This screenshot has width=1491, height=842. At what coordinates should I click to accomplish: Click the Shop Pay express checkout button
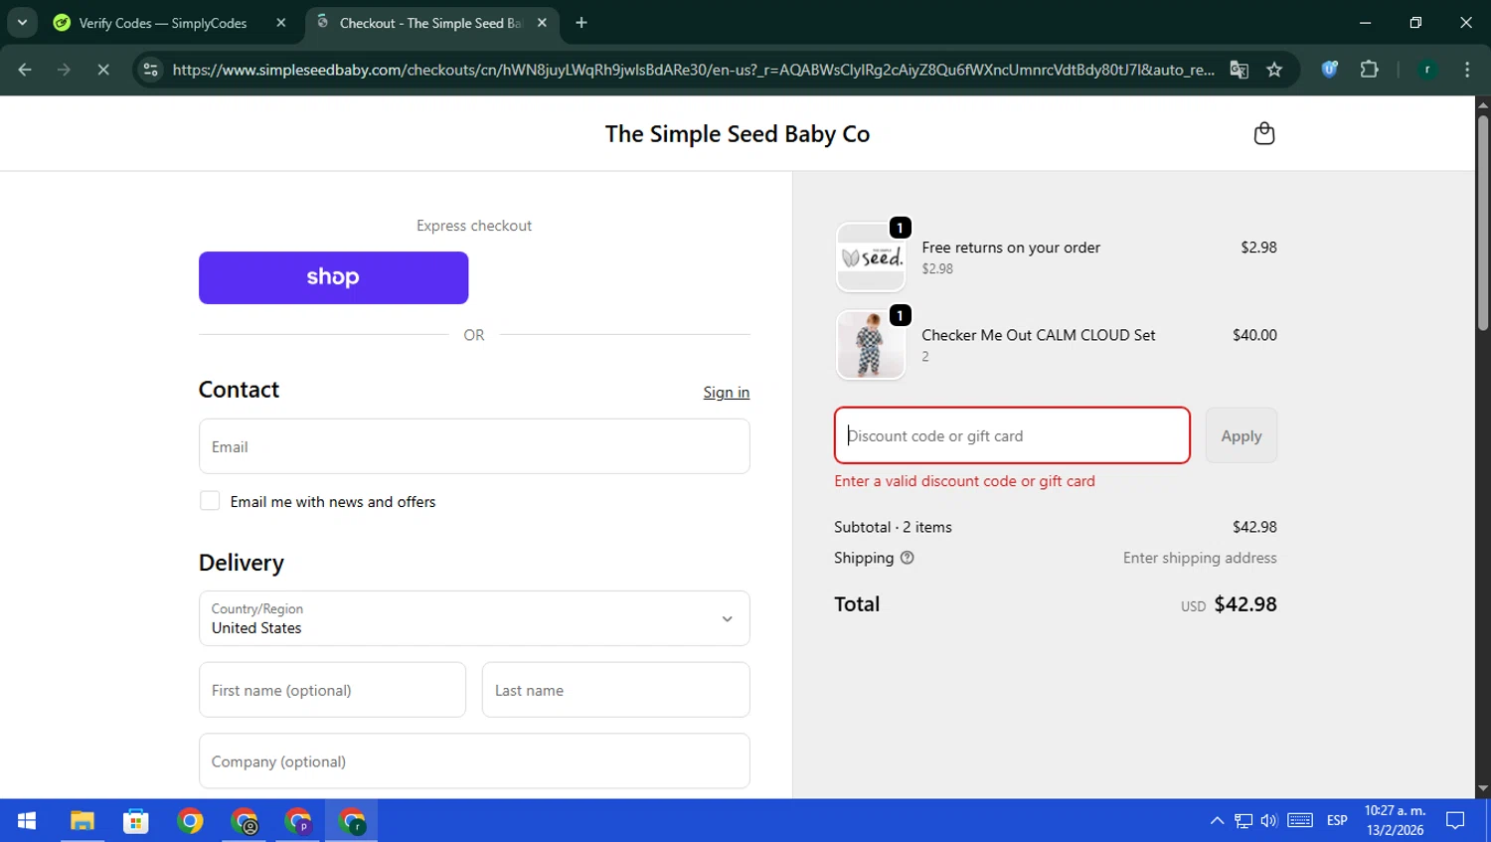point(333,277)
